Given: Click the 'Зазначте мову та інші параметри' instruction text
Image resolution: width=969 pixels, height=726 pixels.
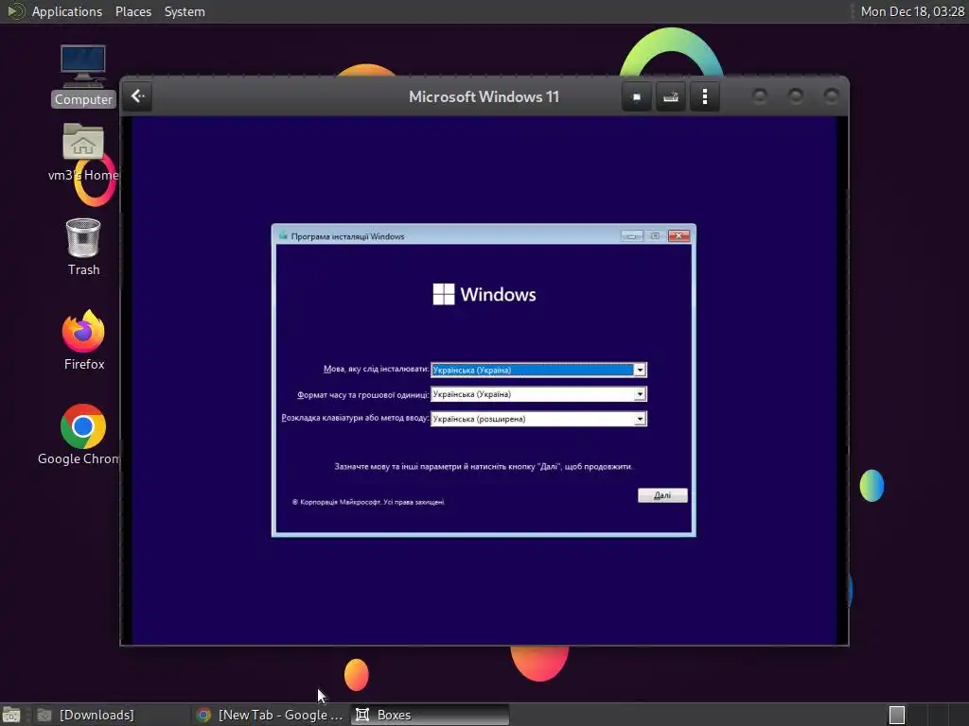Looking at the screenshot, I should pyautogui.click(x=484, y=467).
